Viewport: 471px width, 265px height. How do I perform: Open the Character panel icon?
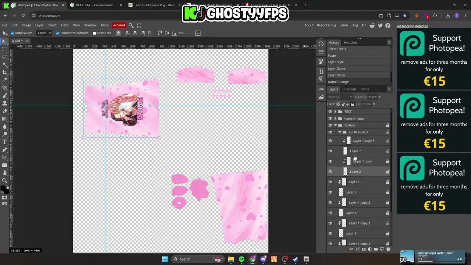coord(321,71)
